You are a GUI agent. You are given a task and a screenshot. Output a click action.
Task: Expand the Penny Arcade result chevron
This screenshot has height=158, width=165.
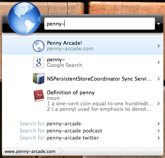(159, 46)
